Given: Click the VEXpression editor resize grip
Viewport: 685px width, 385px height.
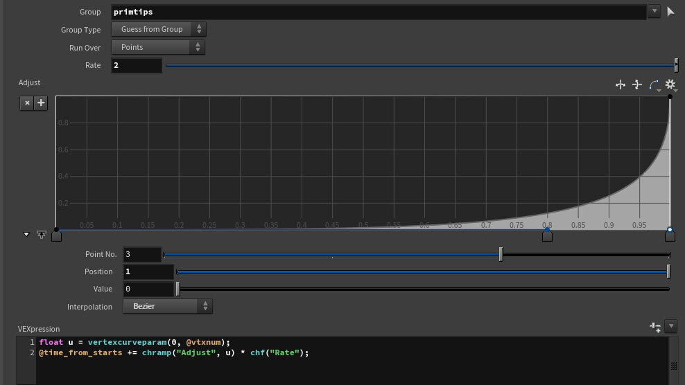Looking at the screenshot, I should [674, 366].
